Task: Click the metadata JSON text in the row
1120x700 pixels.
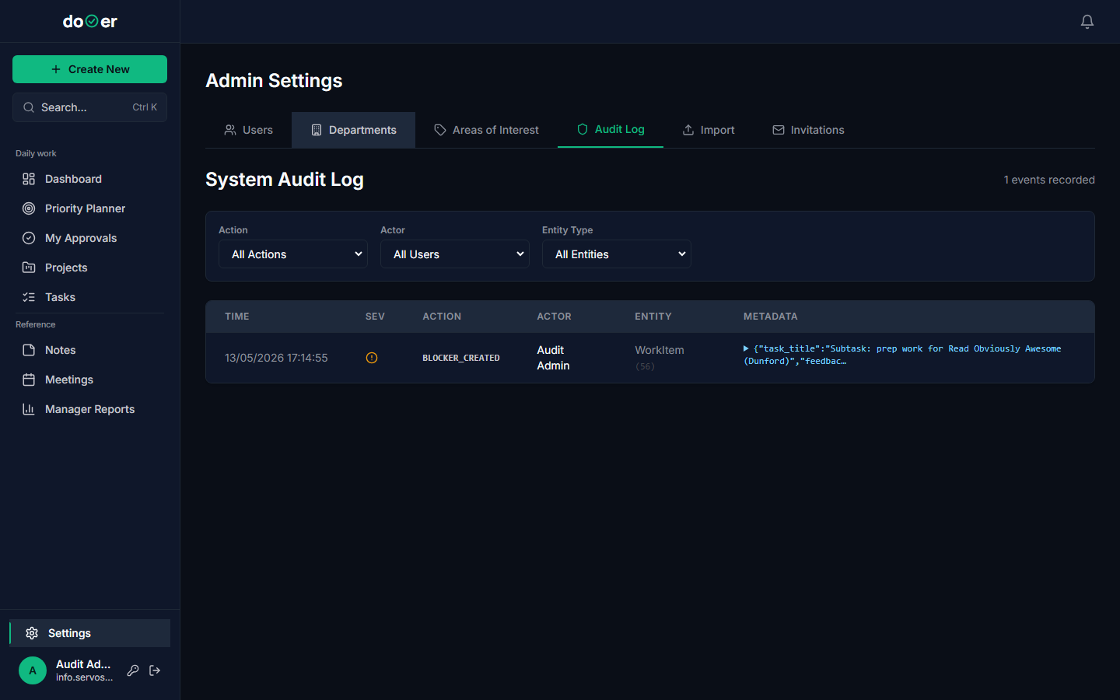Action: coord(902,355)
